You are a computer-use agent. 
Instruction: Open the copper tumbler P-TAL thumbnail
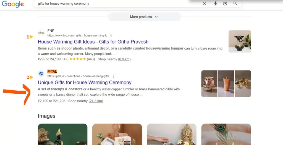click(226, 84)
